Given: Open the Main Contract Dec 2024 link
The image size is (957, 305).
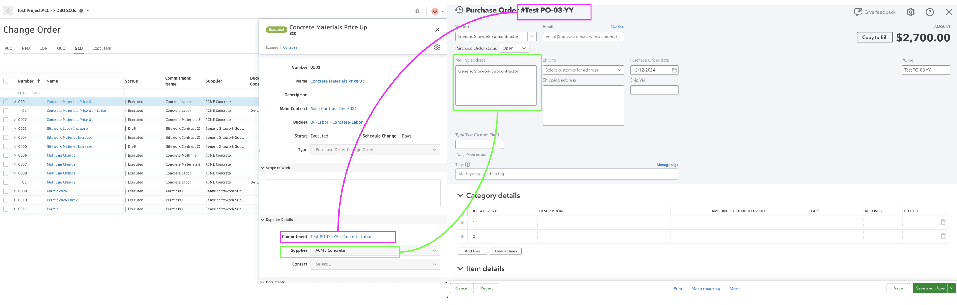Looking at the screenshot, I should [333, 108].
